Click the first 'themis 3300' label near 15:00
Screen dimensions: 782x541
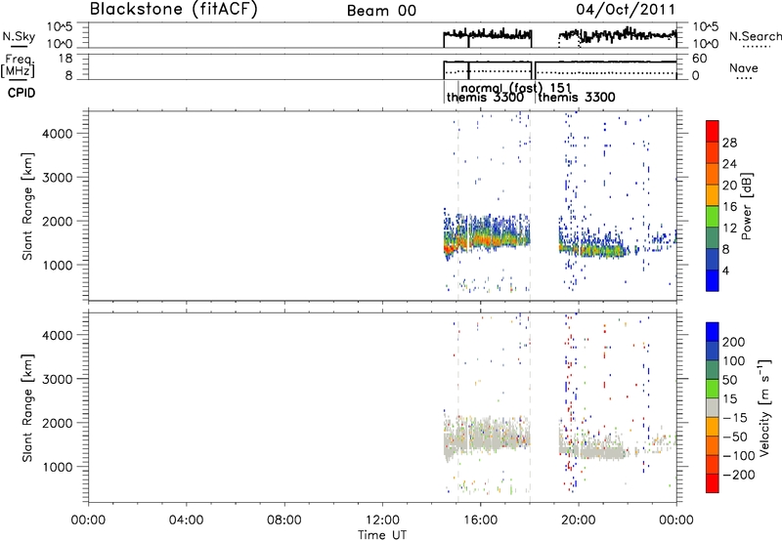[x=485, y=98]
